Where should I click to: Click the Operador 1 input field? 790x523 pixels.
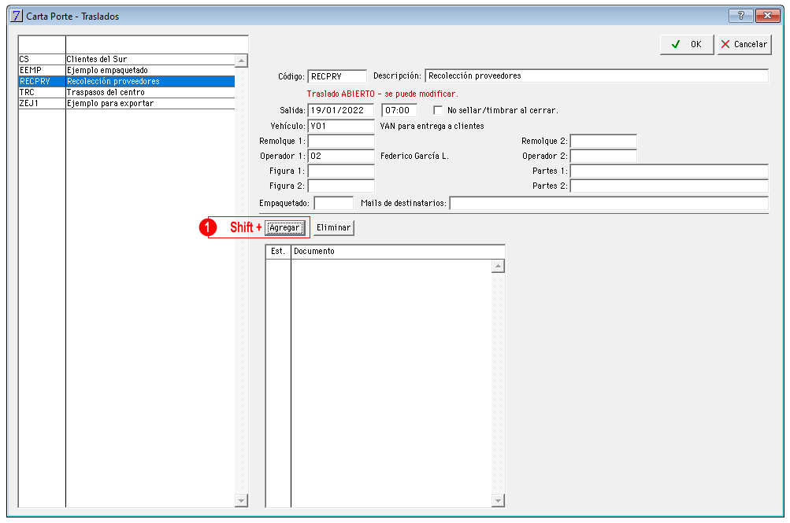click(340, 157)
